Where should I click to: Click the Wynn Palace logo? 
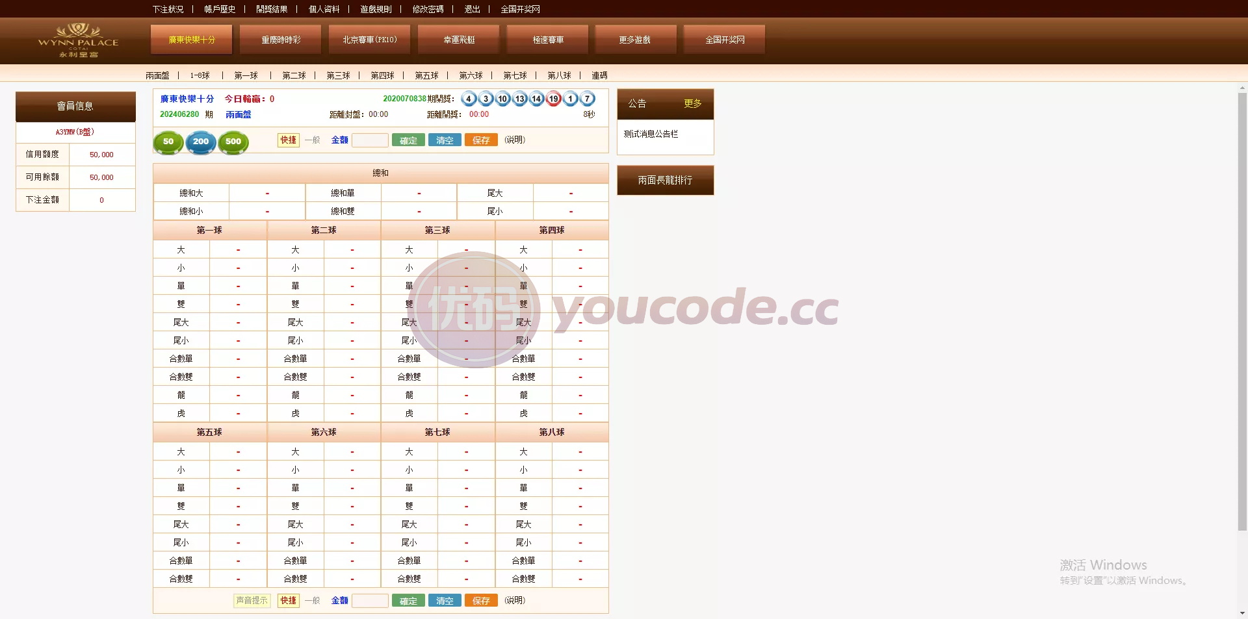click(78, 40)
